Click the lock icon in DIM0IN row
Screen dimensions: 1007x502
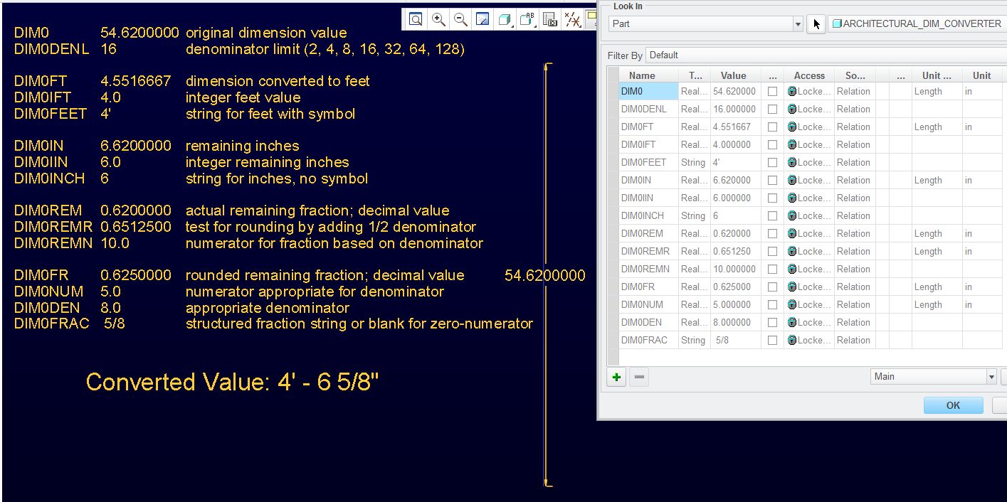click(x=791, y=180)
